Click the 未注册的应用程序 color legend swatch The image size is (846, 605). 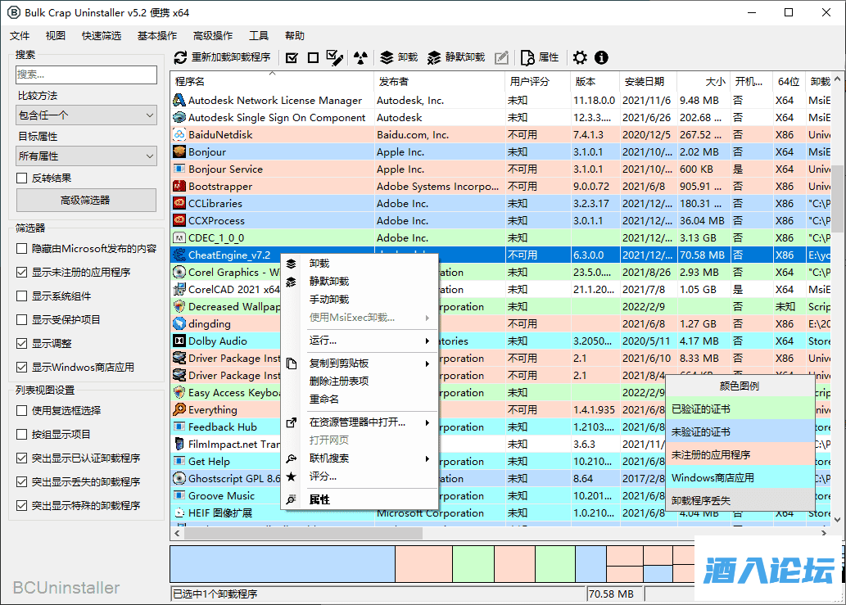pos(740,454)
